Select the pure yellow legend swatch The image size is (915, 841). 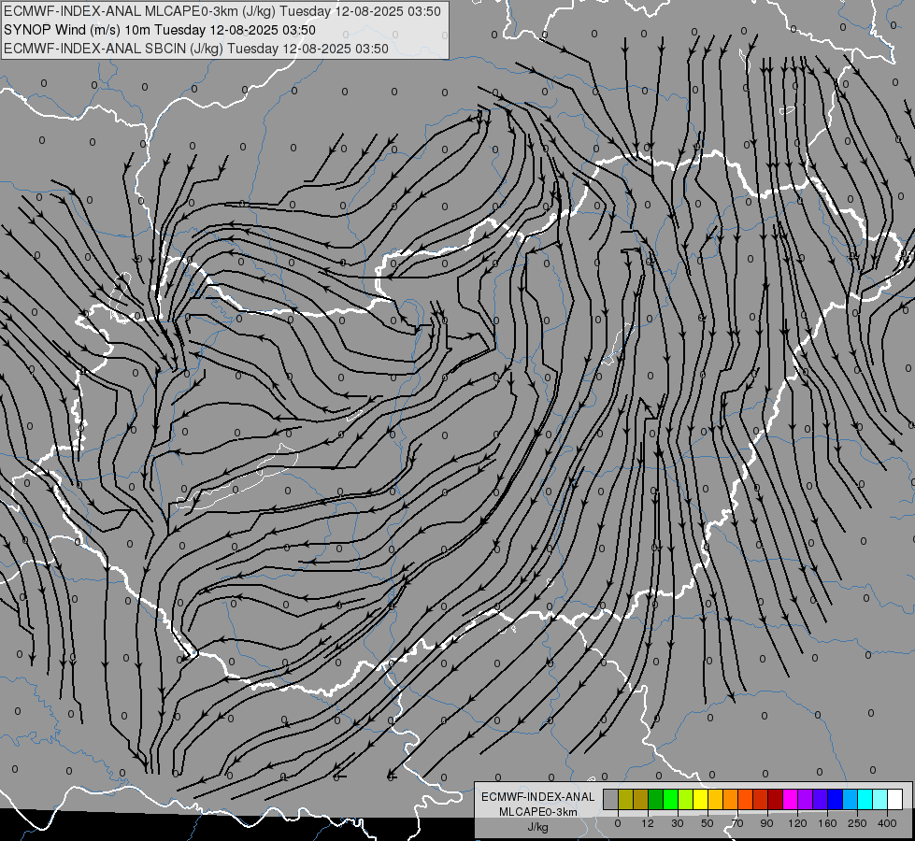tap(701, 799)
